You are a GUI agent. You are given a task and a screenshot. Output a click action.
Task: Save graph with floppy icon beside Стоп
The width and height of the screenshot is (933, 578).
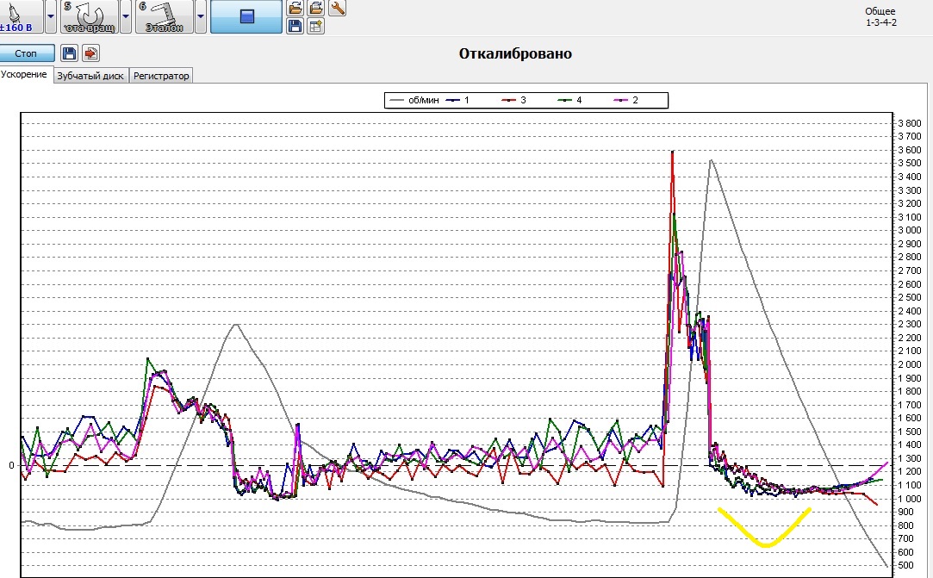[x=69, y=53]
